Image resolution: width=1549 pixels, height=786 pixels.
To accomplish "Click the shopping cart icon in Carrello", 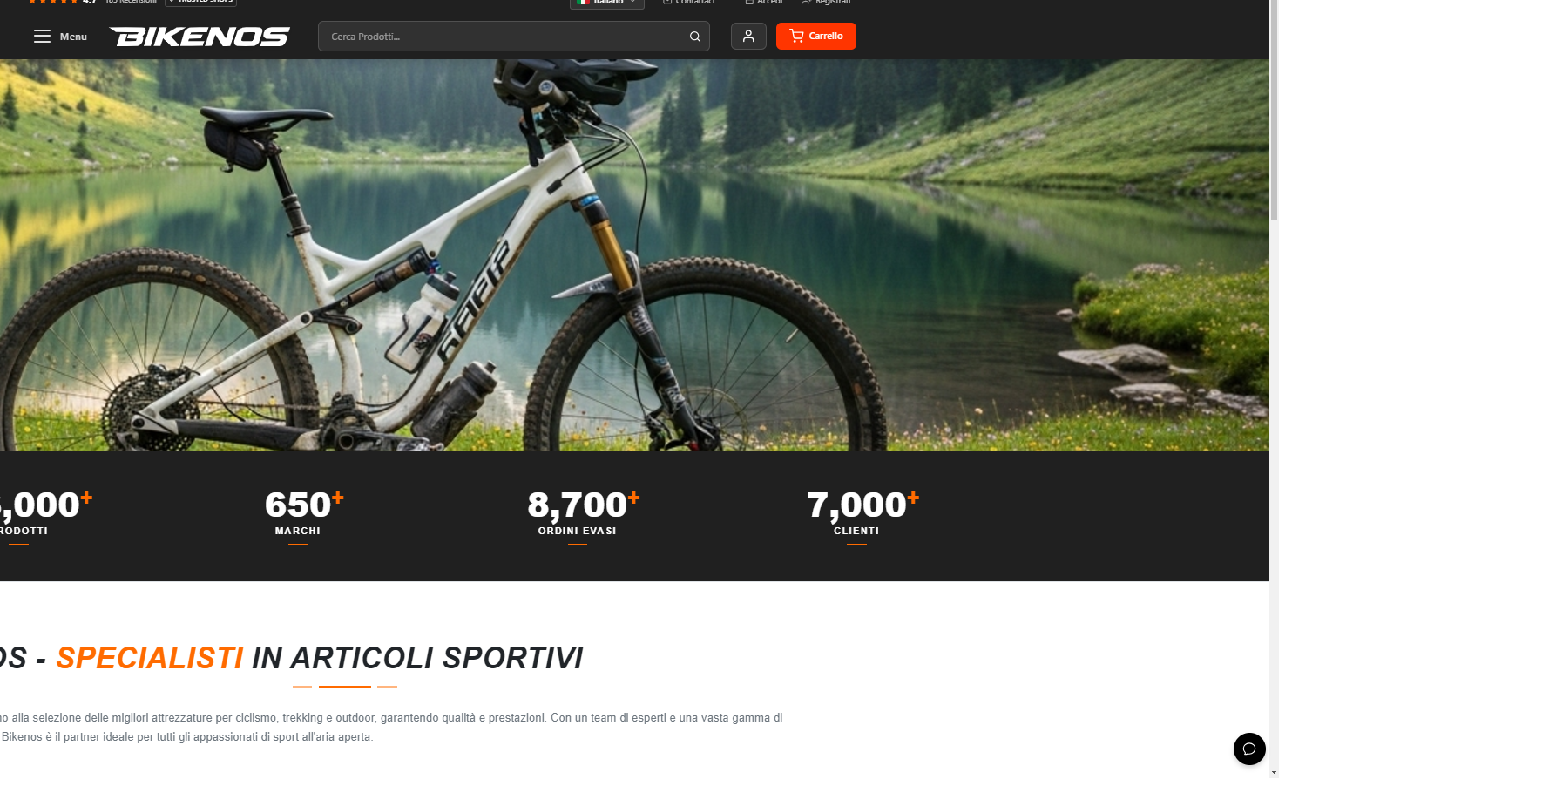I will (796, 36).
